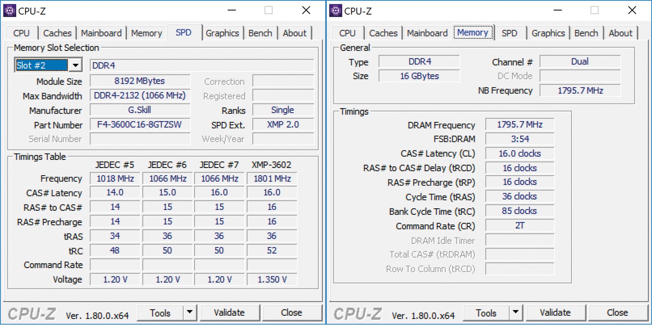This screenshot has width=652, height=325.
Task: Minimize the left CPU-Z window
Action: (232, 11)
